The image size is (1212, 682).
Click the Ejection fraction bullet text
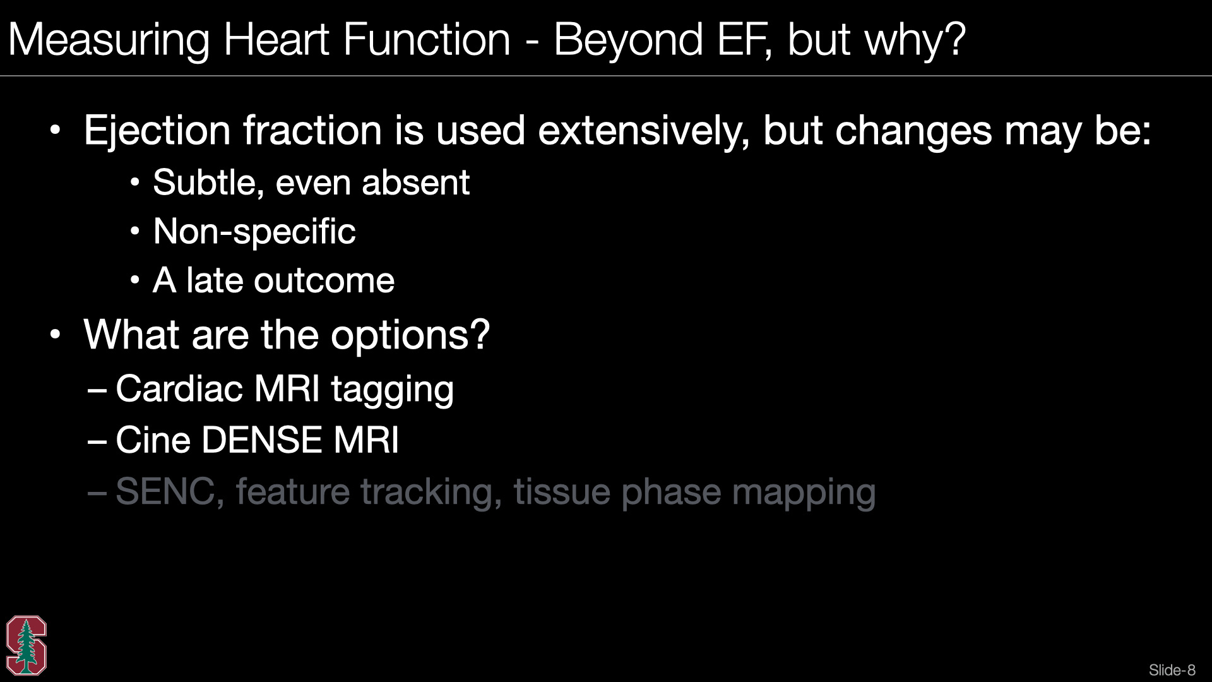617,131
